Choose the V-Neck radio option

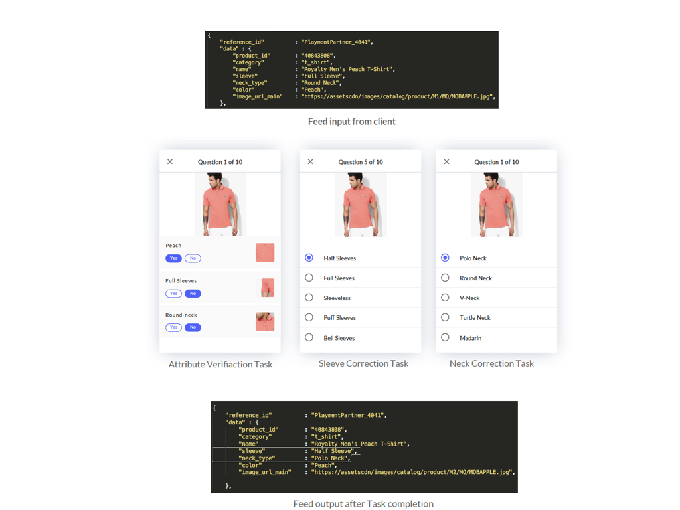point(445,297)
